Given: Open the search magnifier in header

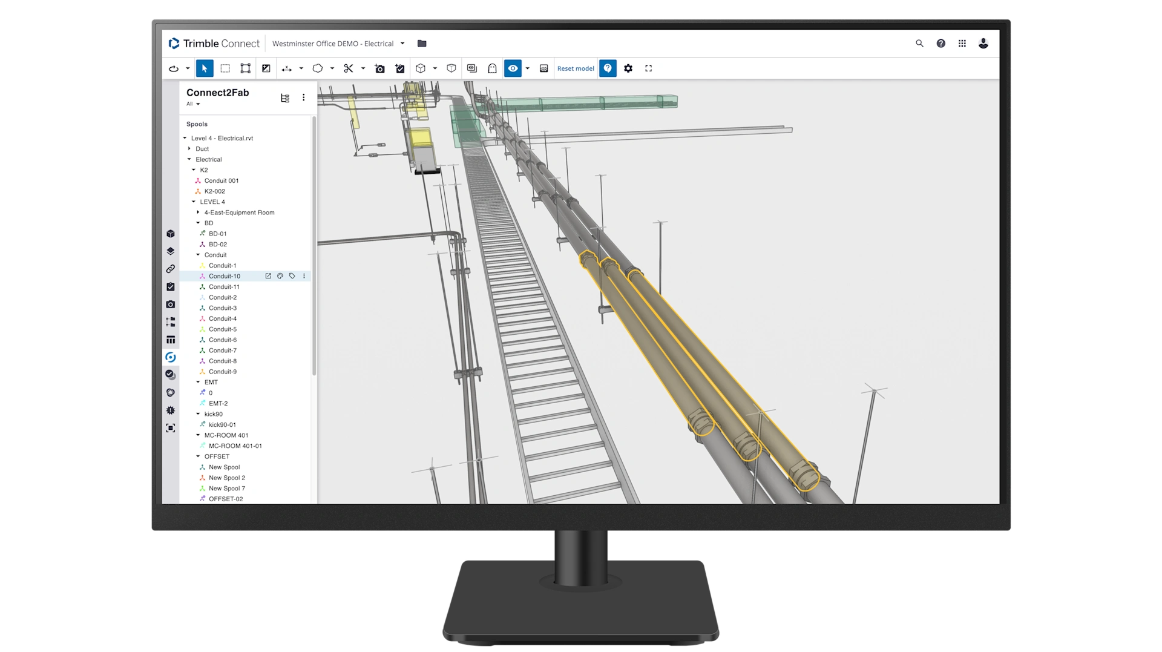Looking at the screenshot, I should click(919, 44).
